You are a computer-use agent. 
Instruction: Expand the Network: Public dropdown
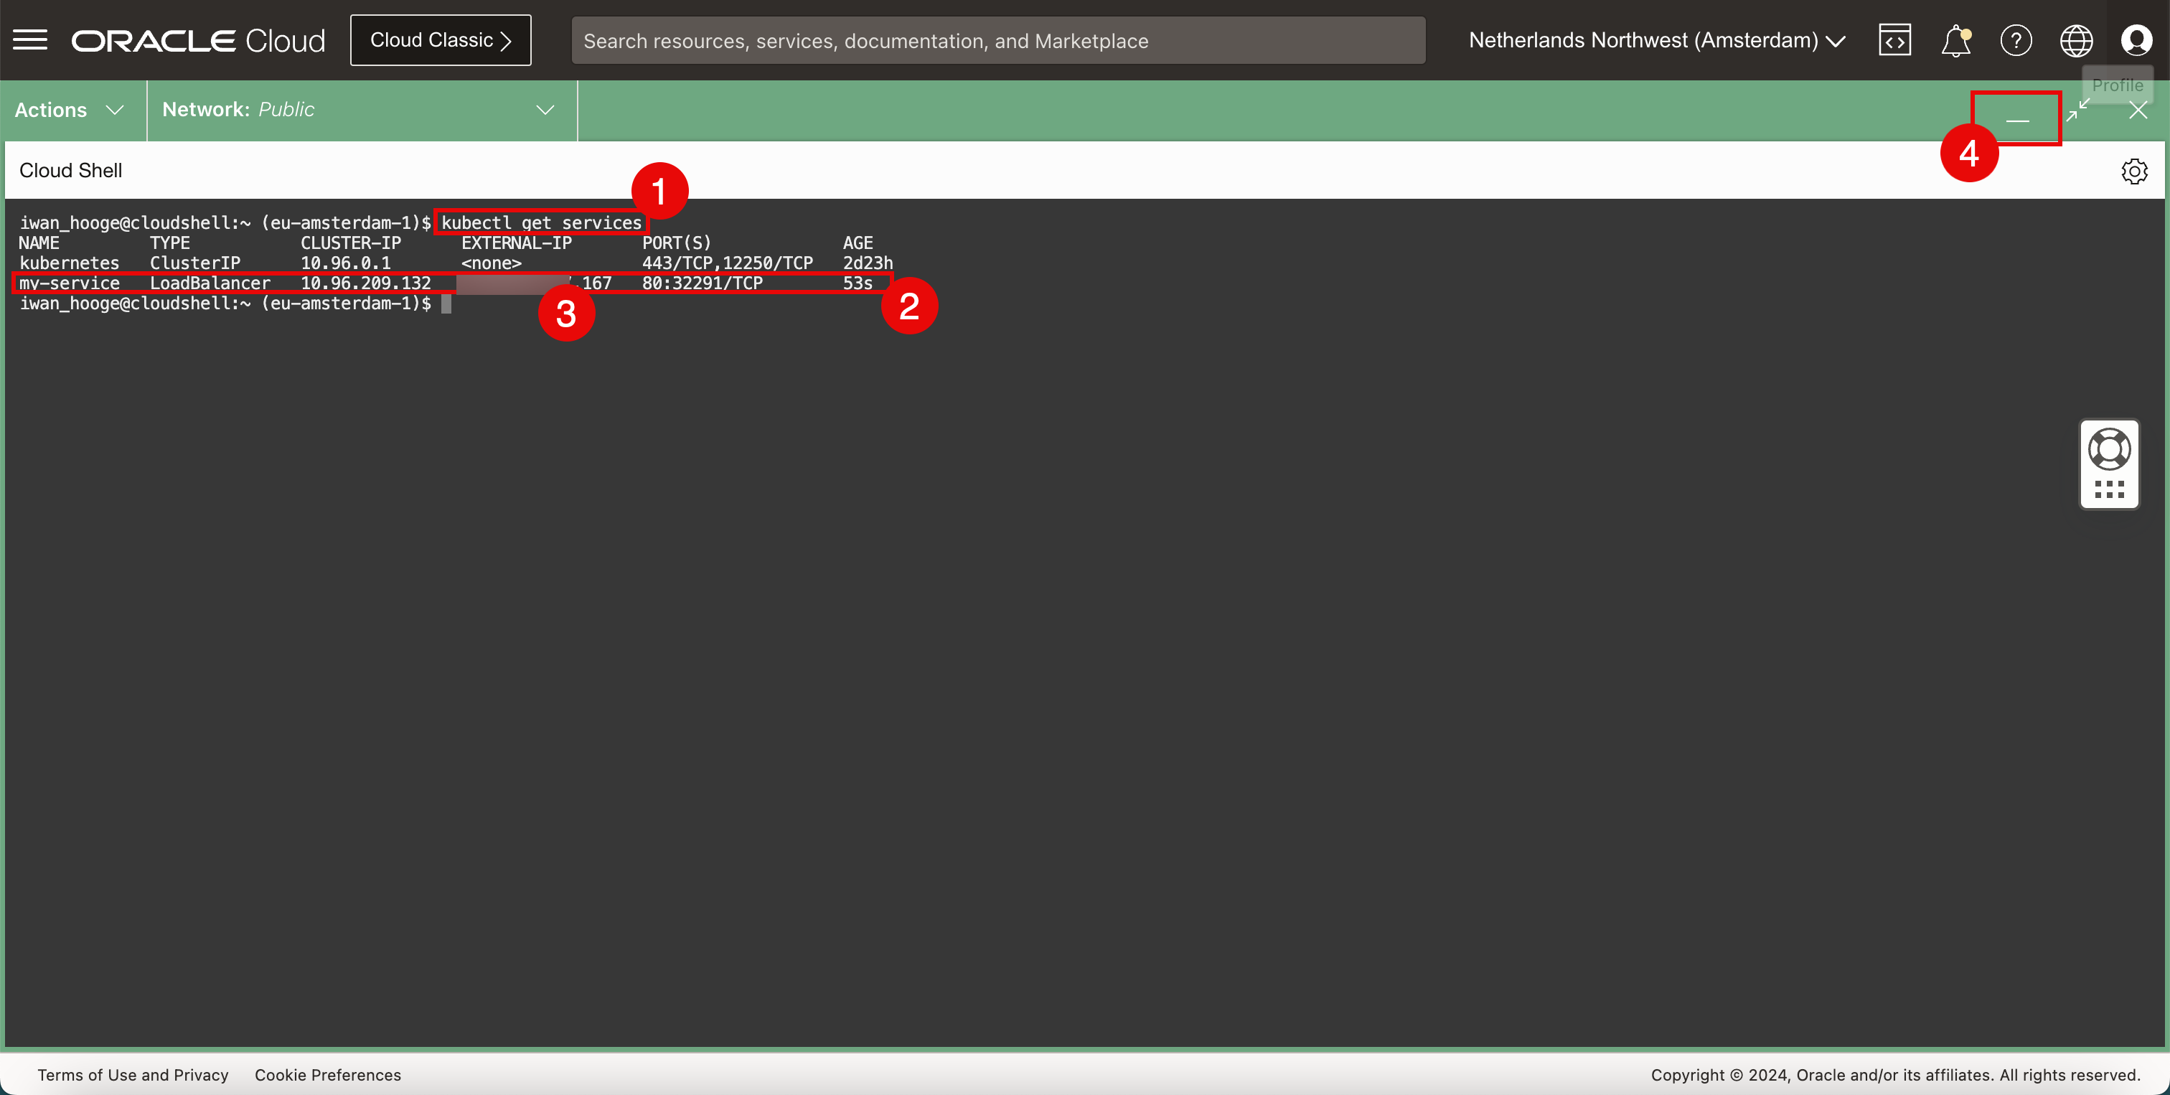(x=359, y=111)
